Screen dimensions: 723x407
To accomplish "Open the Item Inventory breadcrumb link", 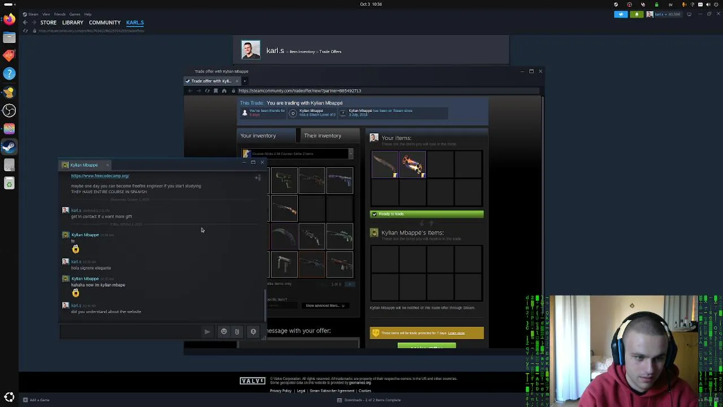I will coord(302,52).
